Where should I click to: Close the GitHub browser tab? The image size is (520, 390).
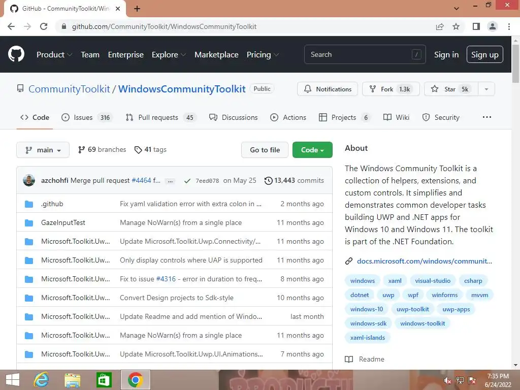pos(118,9)
